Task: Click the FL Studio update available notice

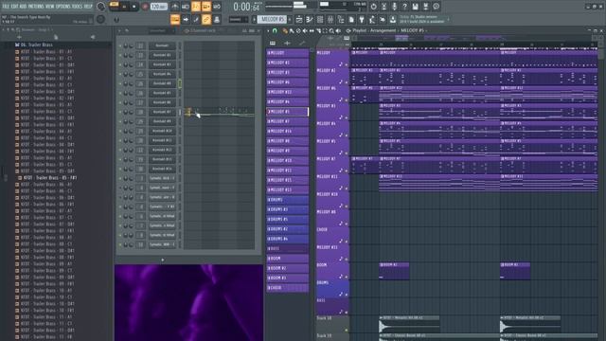Action: pos(422,19)
